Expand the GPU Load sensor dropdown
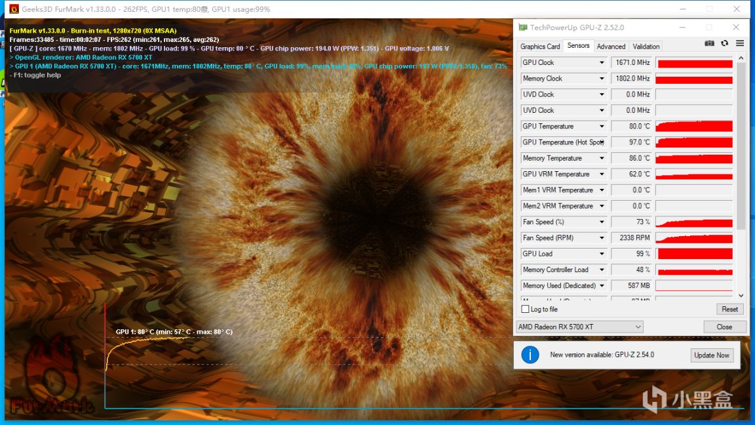The image size is (755, 425). (602, 254)
